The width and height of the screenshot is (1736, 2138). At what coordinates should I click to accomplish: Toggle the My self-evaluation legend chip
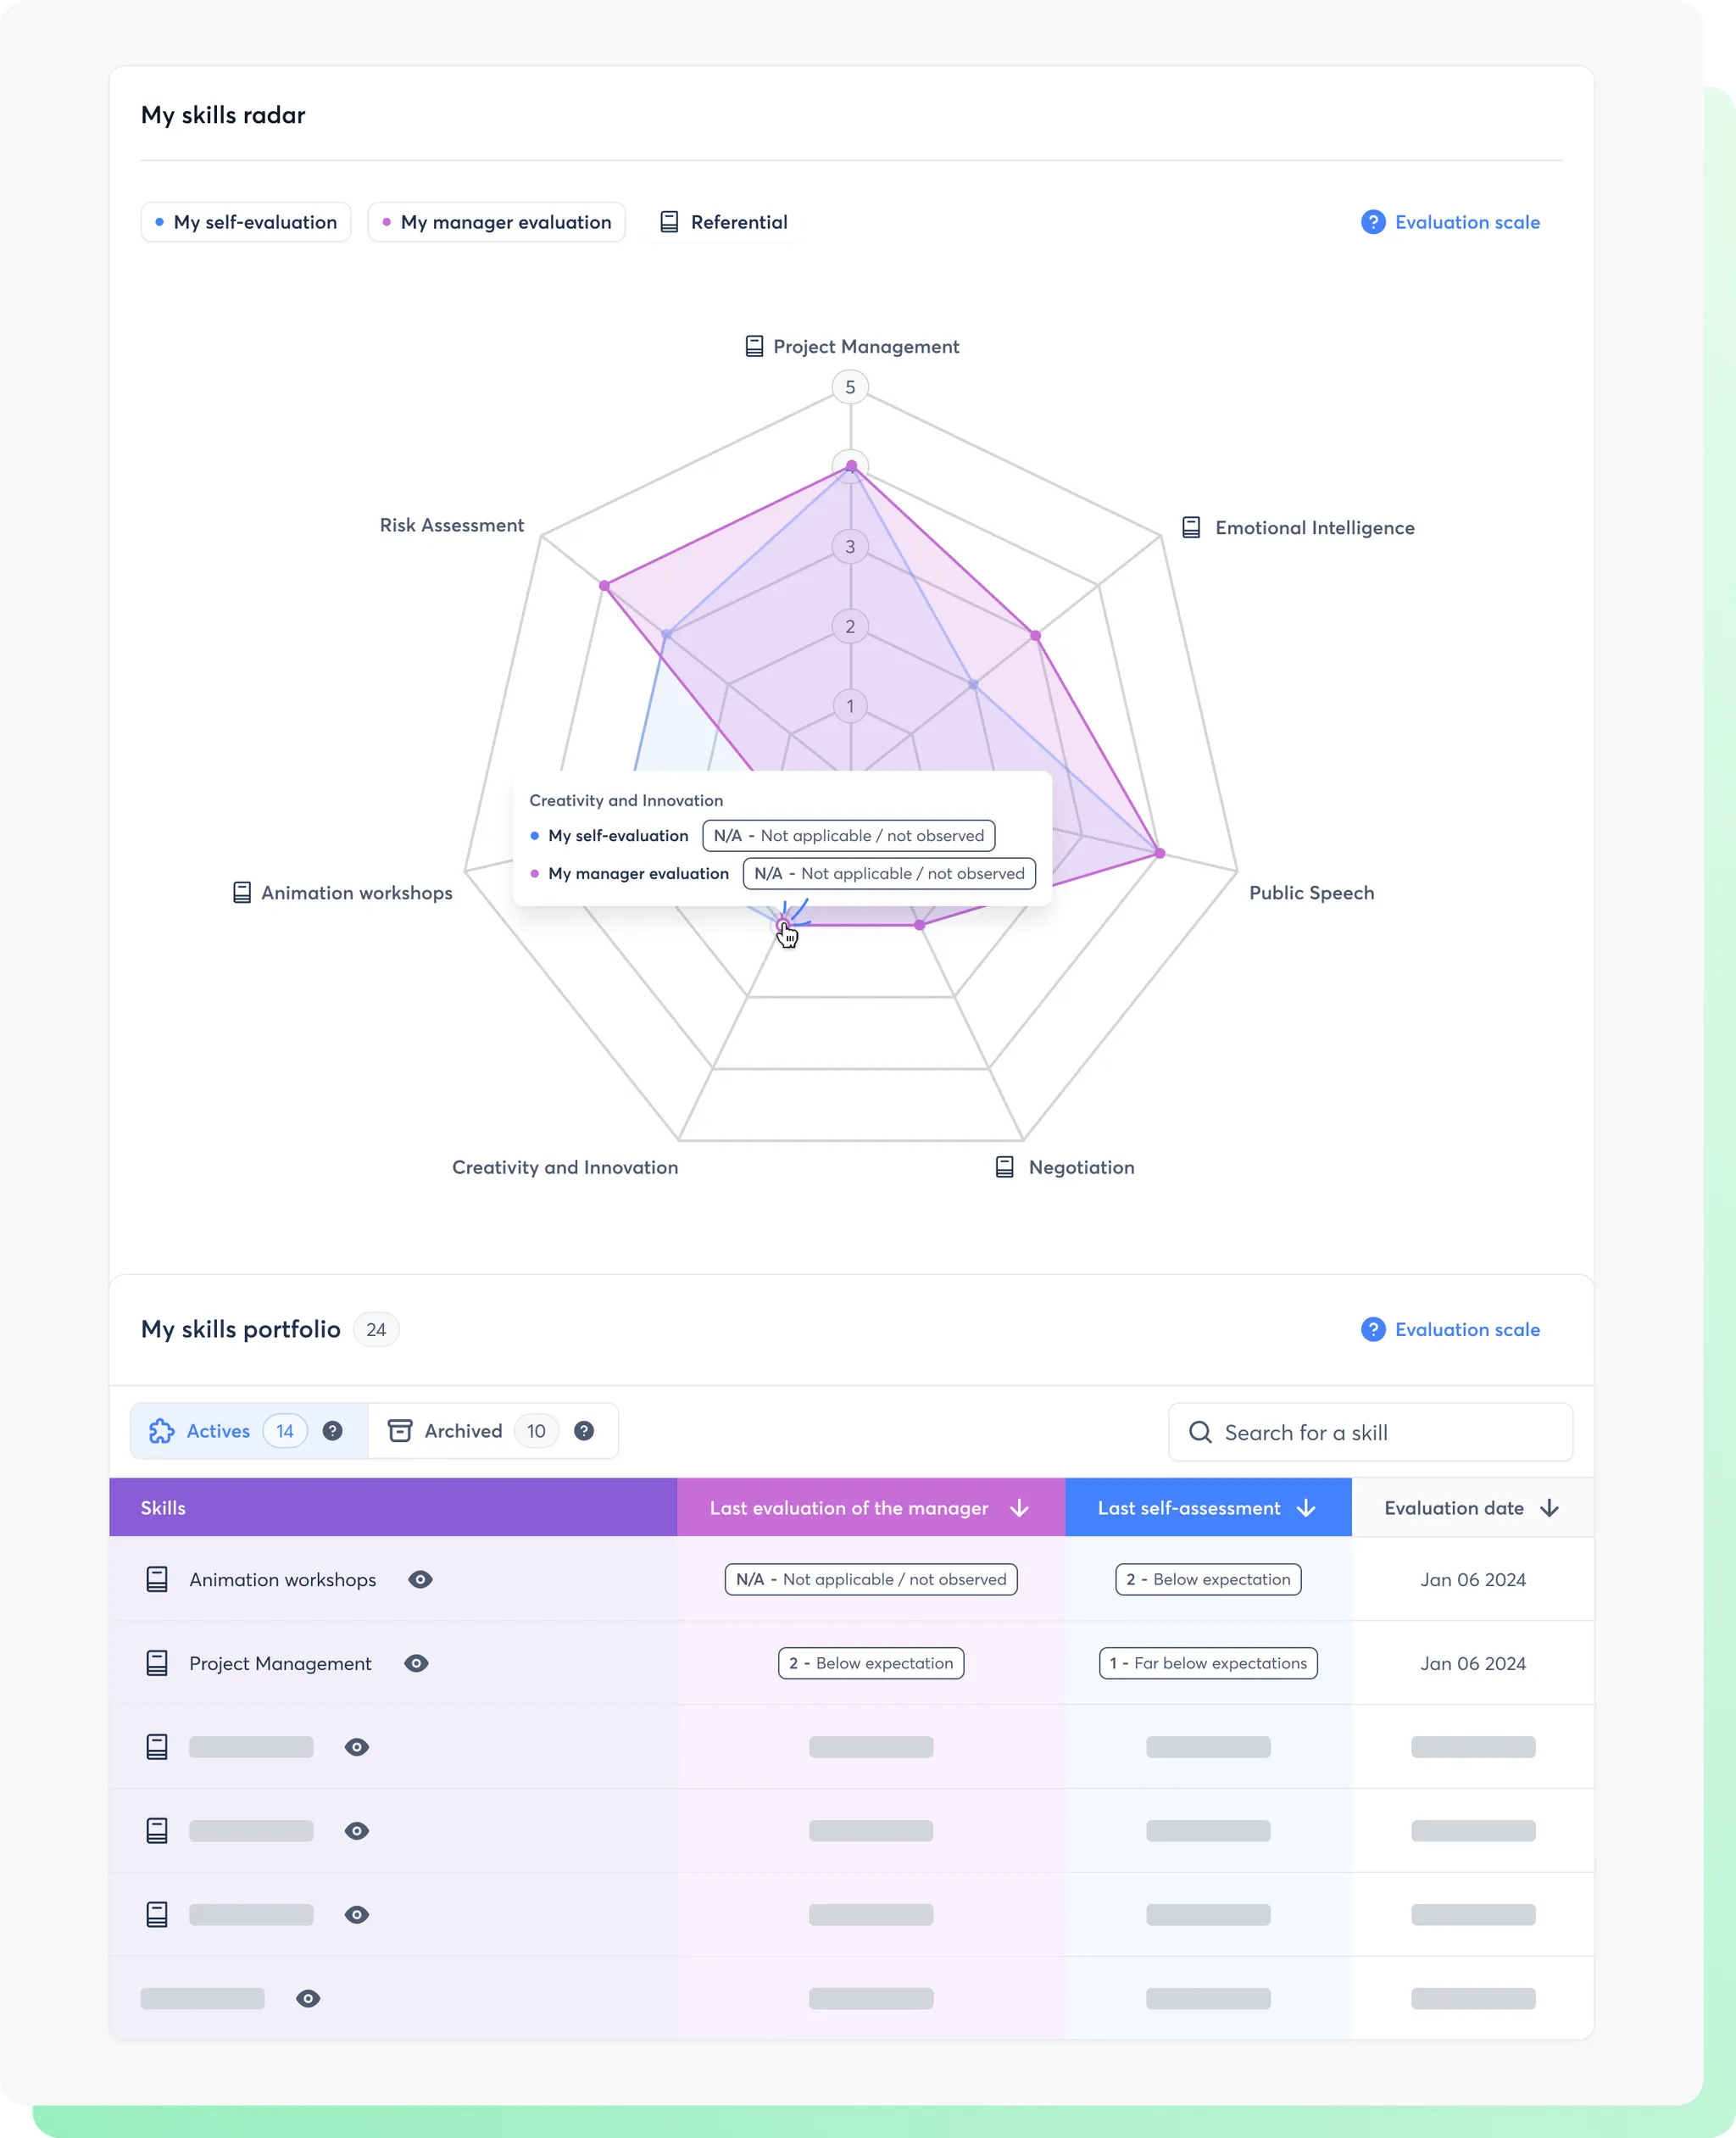(246, 222)
